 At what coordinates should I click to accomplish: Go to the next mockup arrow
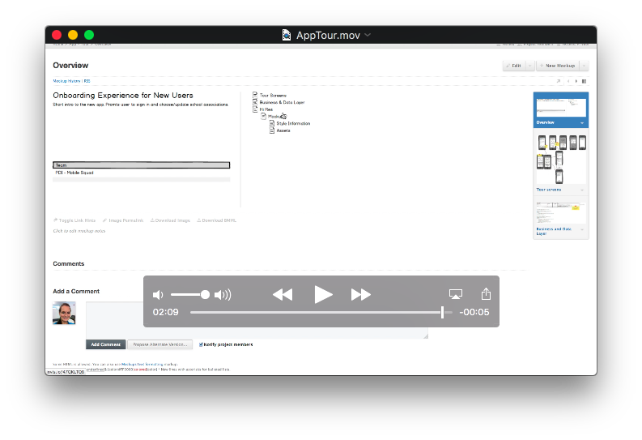pos(576,81)
